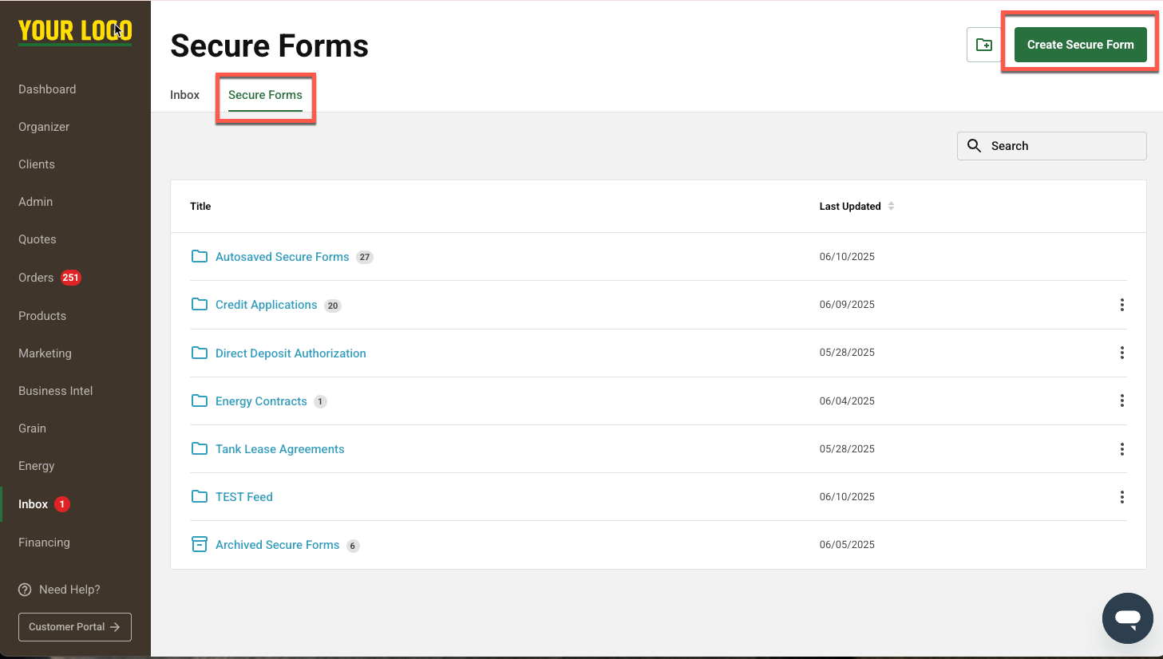
Task: Click the Archived Secure Forms archive box icon
Action: pos(200,544)
